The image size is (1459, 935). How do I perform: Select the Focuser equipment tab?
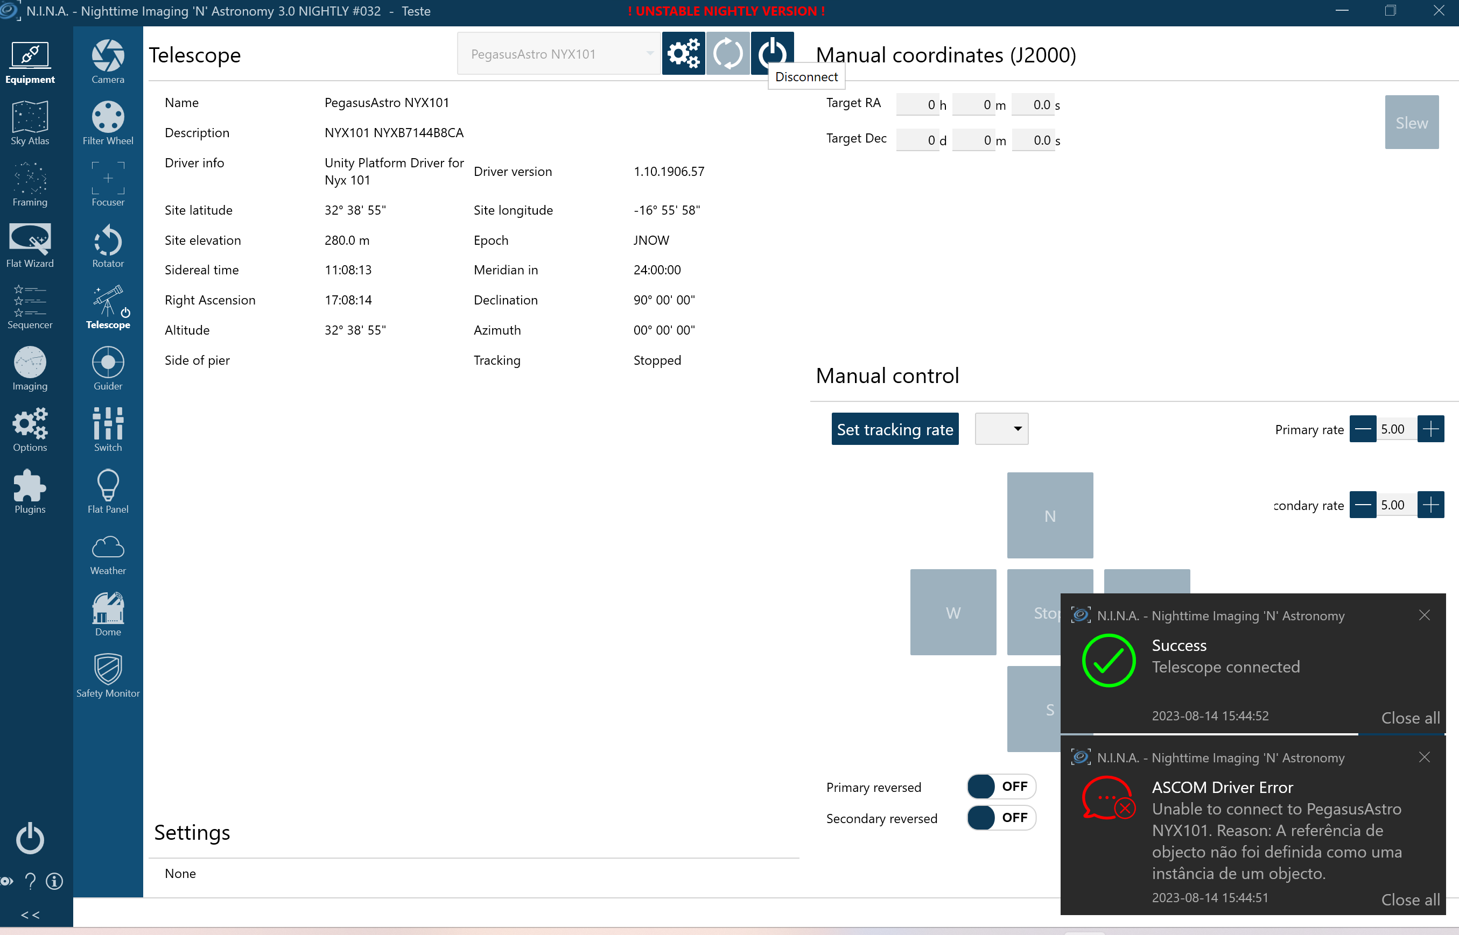(108, 185)
